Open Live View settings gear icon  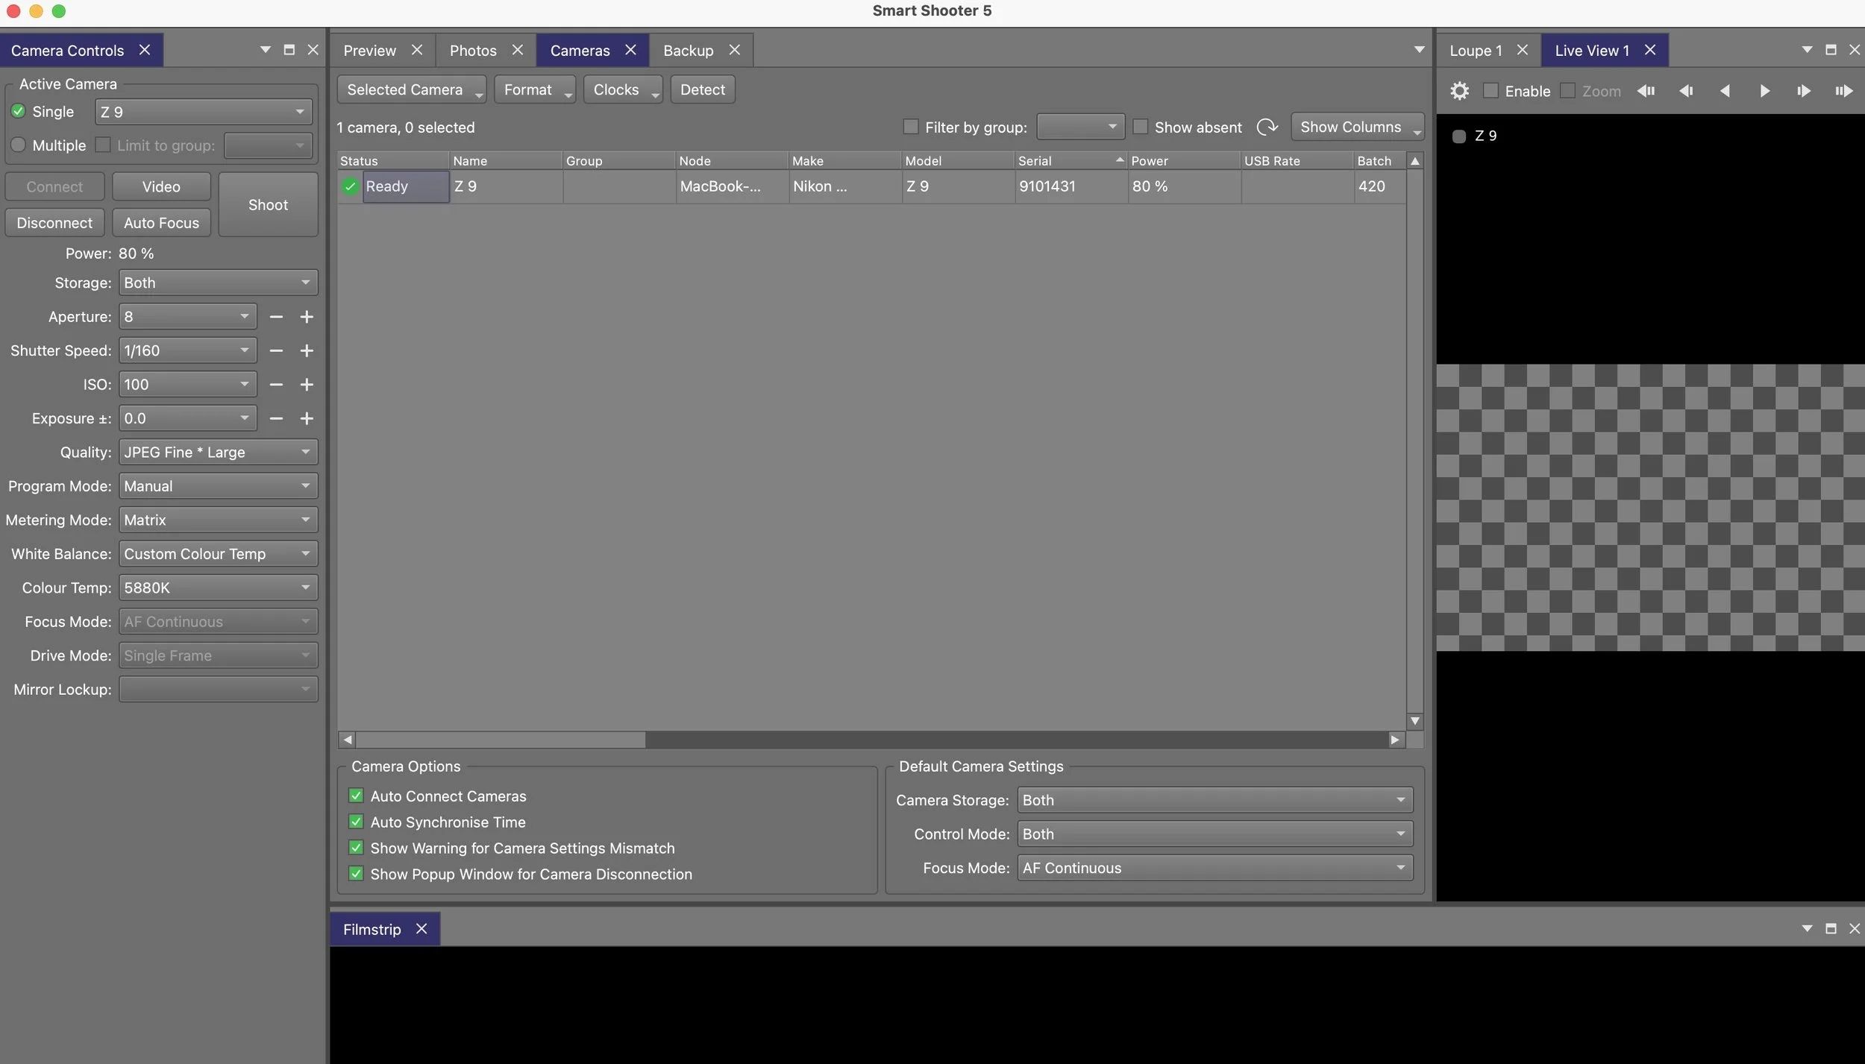1459,91
